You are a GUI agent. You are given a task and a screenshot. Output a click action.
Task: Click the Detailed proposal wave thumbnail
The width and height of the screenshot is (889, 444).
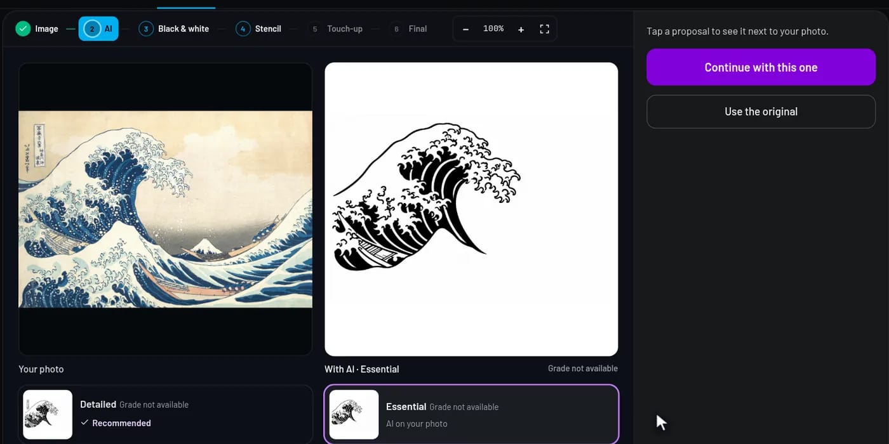tap(48, 414)
